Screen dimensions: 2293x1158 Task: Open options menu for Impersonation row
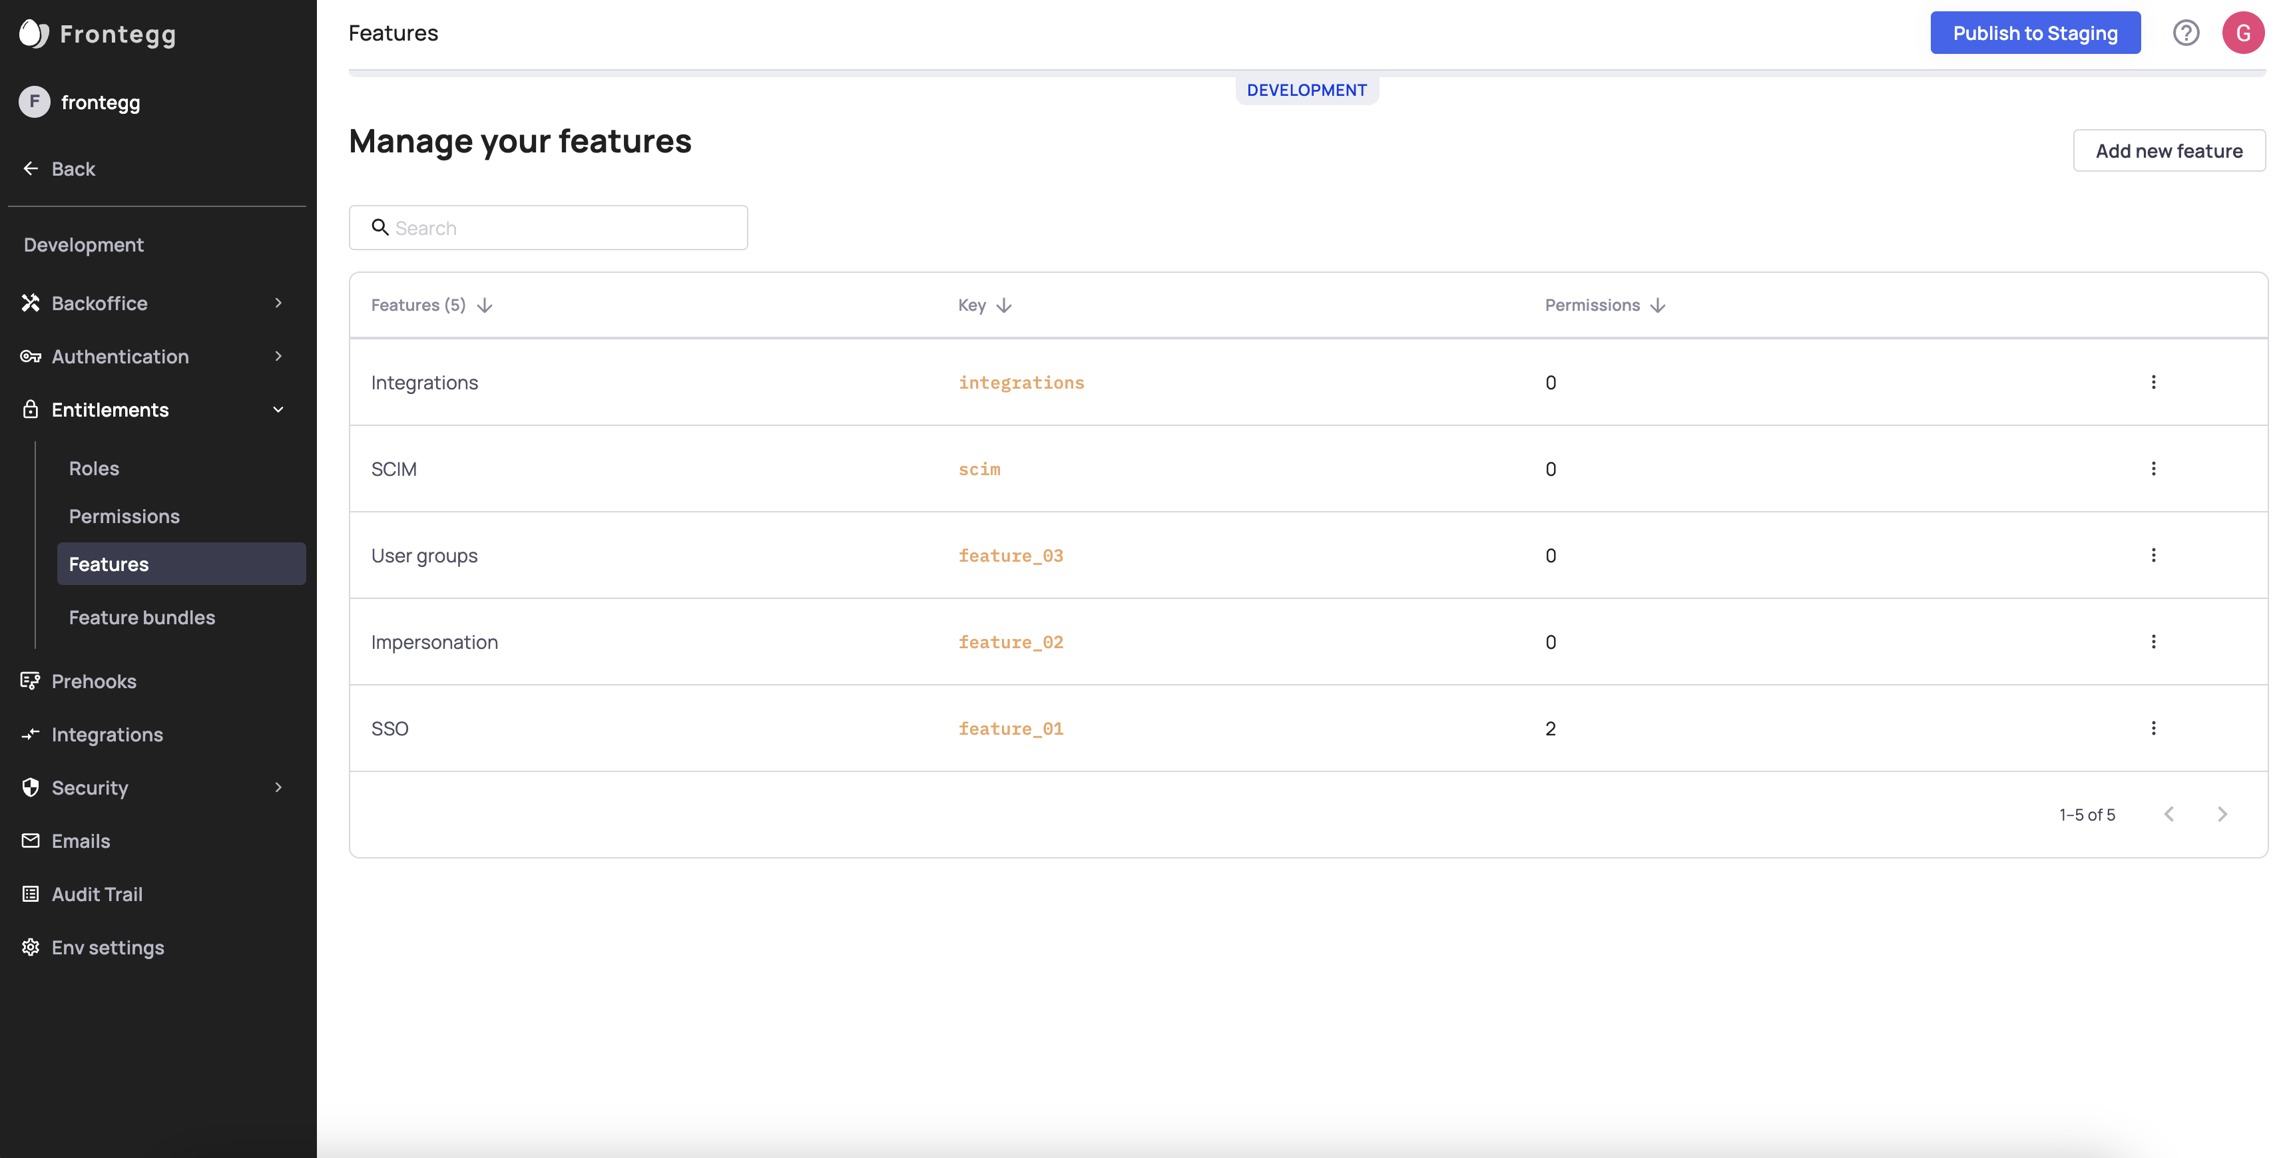point(2153,642)
